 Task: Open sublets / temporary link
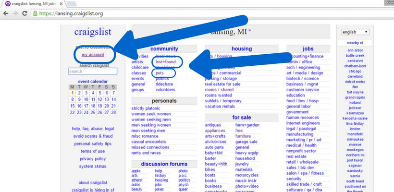[223, 101]
